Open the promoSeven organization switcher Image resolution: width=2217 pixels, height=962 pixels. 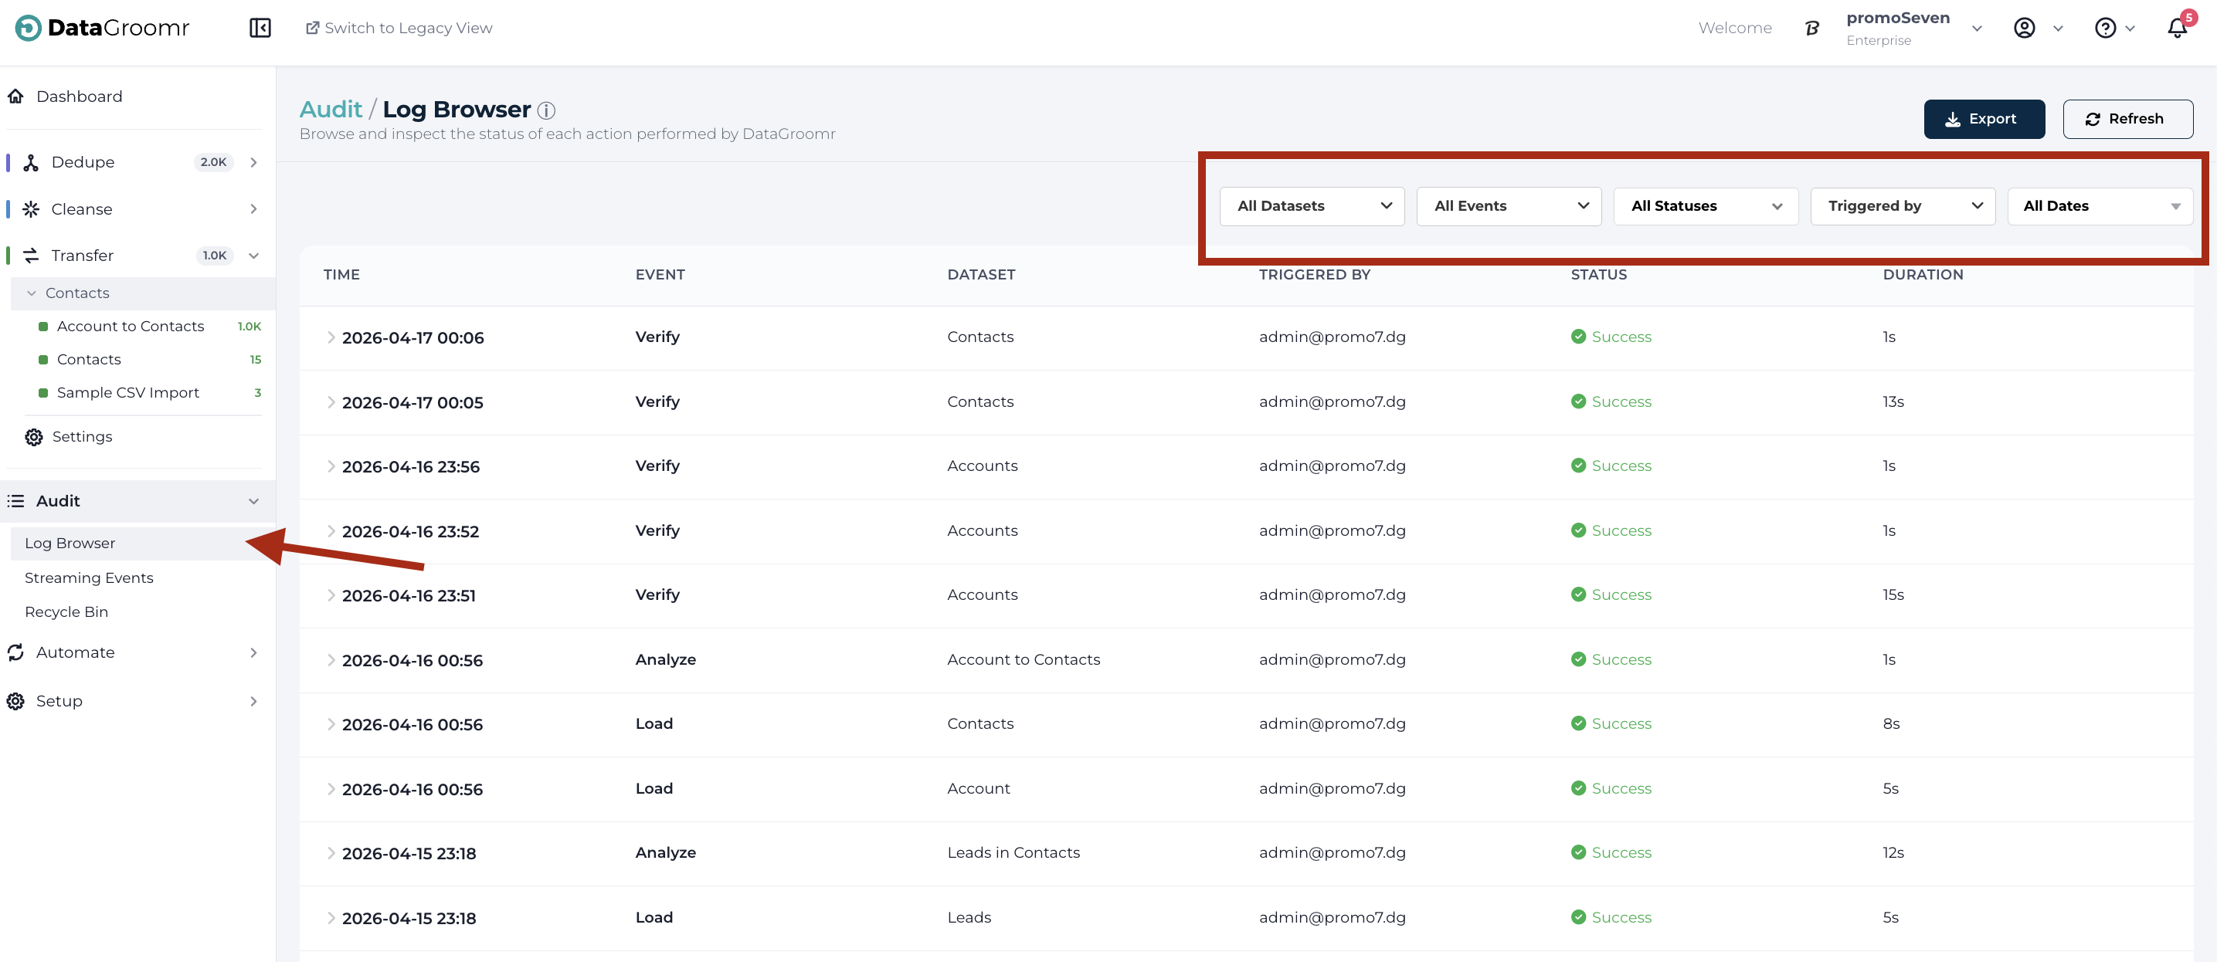coord(1913,28)
